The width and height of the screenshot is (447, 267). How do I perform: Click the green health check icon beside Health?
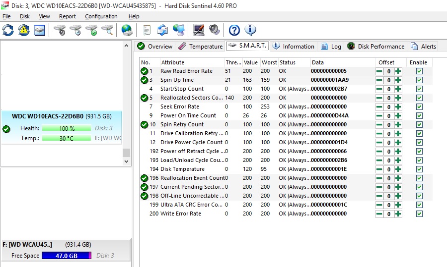point(6,129)
